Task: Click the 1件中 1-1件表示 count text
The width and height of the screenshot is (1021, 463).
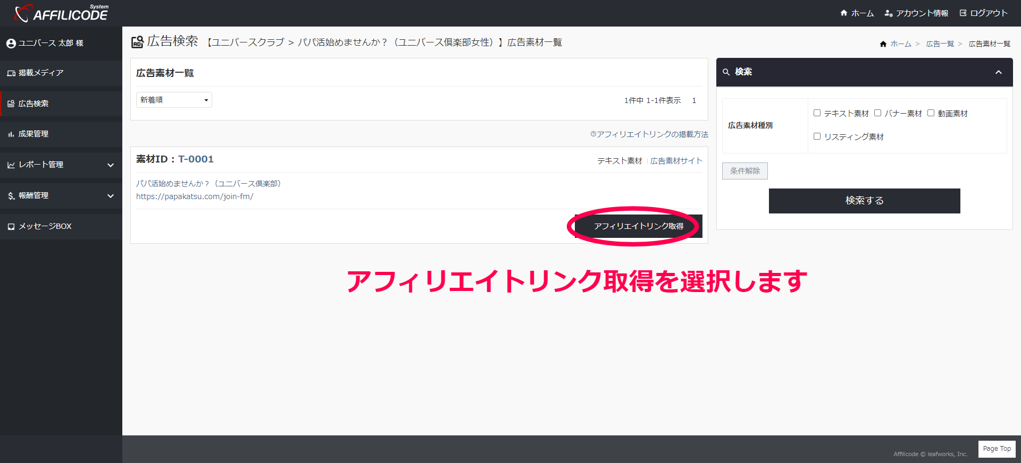Action: (652, 100)
